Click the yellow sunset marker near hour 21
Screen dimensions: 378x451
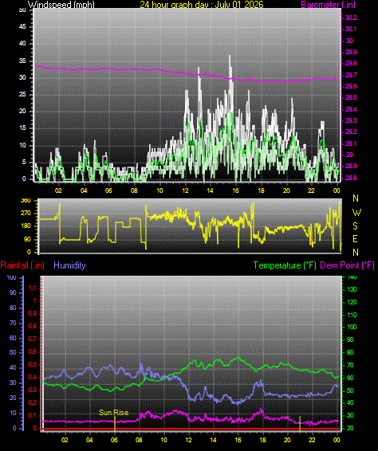(300, 424)
